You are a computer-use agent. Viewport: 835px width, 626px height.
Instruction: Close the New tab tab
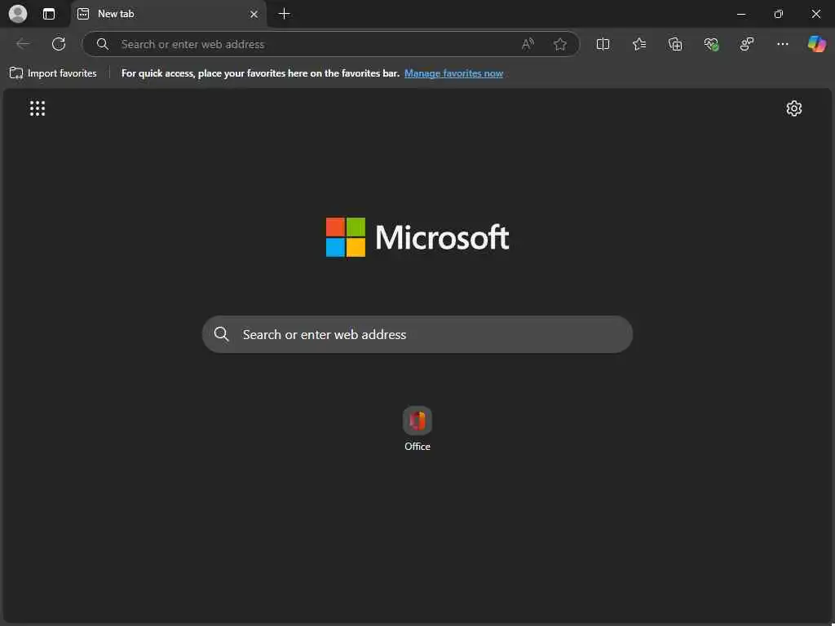254,15
